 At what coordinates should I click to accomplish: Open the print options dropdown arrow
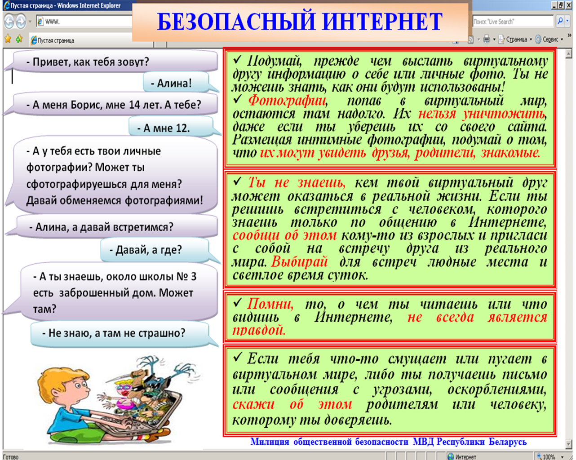[494, 40]
